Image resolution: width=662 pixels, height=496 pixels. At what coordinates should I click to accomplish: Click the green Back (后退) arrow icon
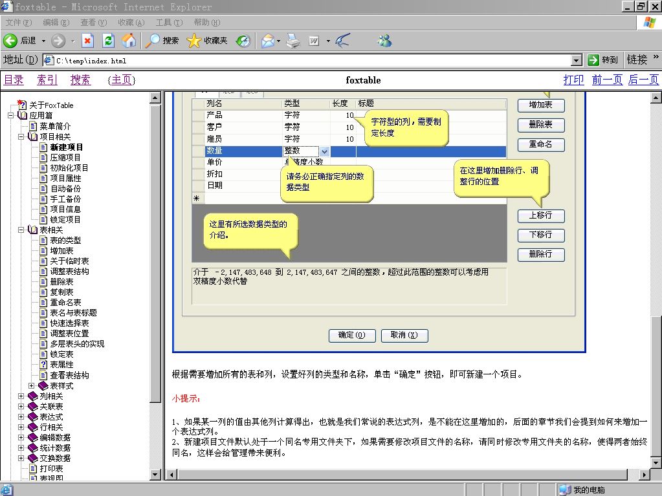tap(10, 41)
